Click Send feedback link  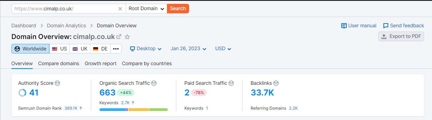point(404,26)
